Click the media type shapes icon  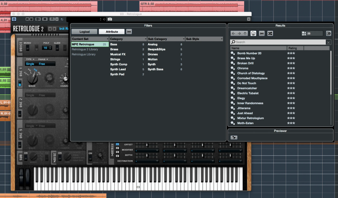coord(304,34)
